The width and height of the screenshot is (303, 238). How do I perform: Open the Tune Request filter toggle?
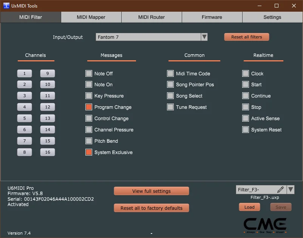coord(170,107)
